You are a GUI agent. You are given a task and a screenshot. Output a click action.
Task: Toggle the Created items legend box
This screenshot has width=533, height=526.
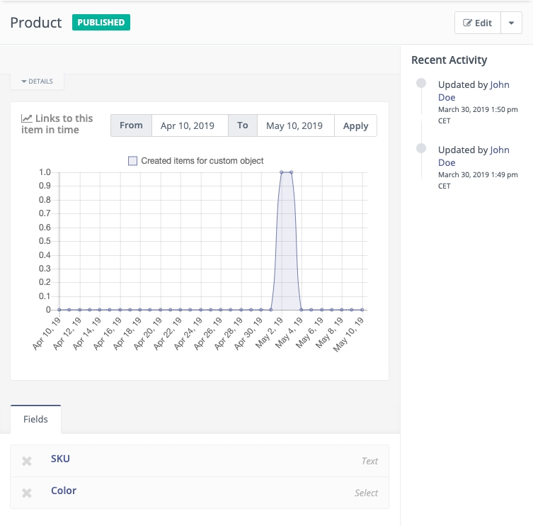pyautogui.click(x=132, y=161)
